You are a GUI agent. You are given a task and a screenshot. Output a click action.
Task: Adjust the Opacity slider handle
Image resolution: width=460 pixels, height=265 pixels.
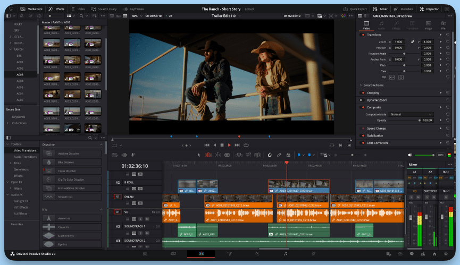click(420, 121)
